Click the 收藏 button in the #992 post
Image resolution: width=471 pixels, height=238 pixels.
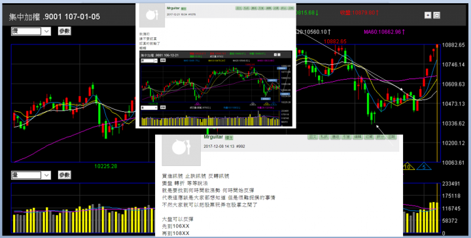(x=369, y=137)
